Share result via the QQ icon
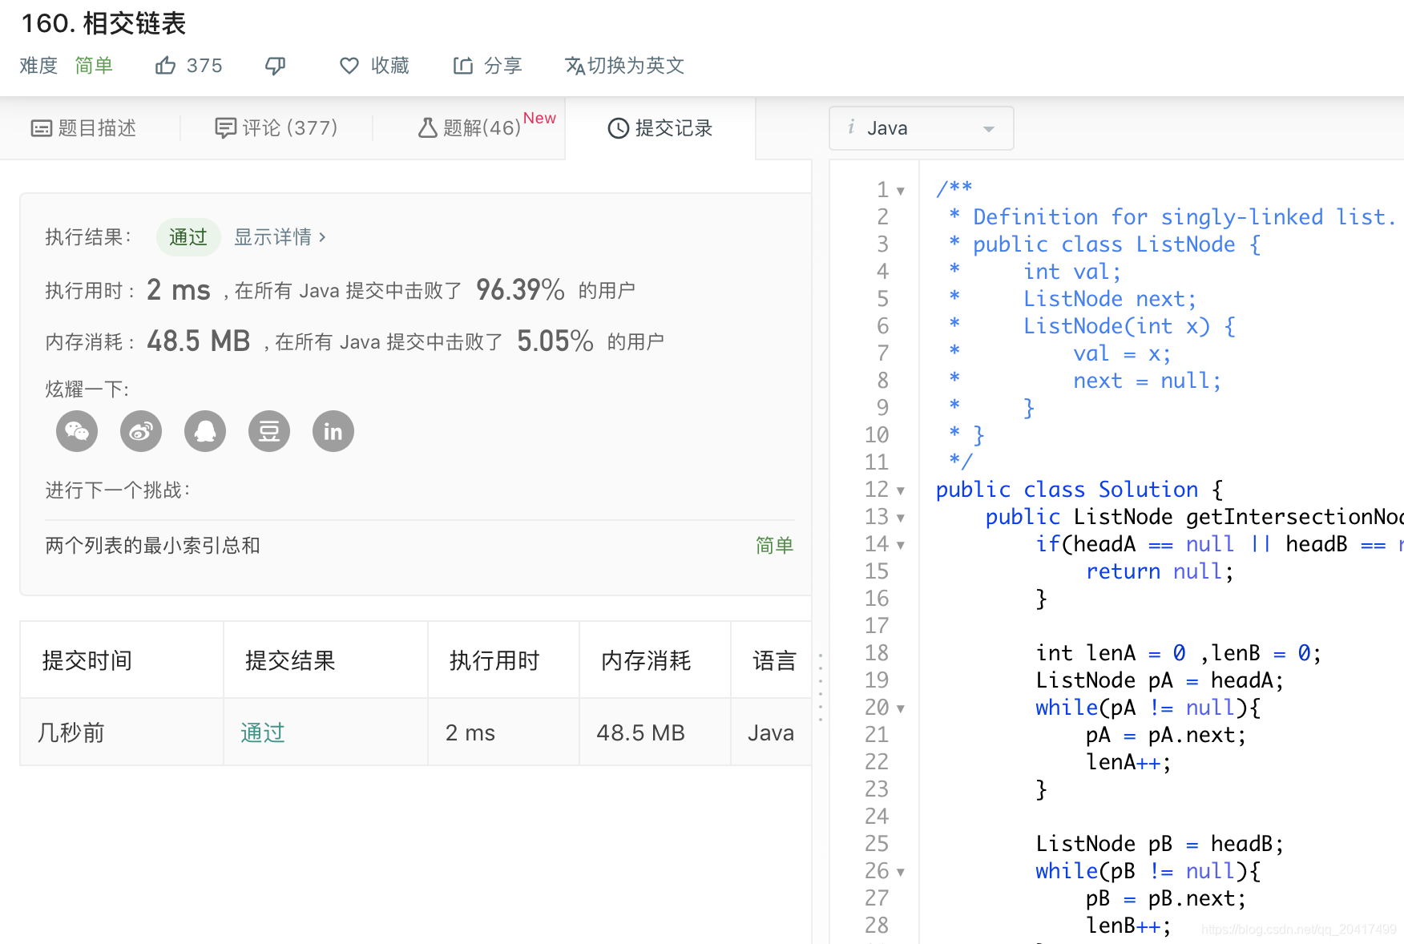Screen dimensions: 1404x944 (204, 431)
